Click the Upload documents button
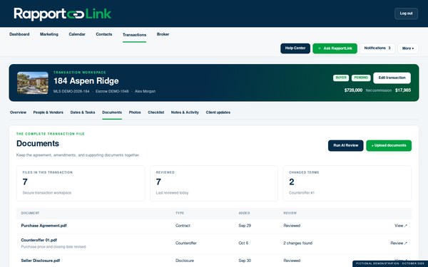This screenshot has height=267, width=428. [389, 145]
